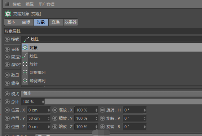This screenshot has width=202, height=136.
Task: Toggle animation dot for 缩放 . Z
Action: pyautogui.click(x=55, y=127)
